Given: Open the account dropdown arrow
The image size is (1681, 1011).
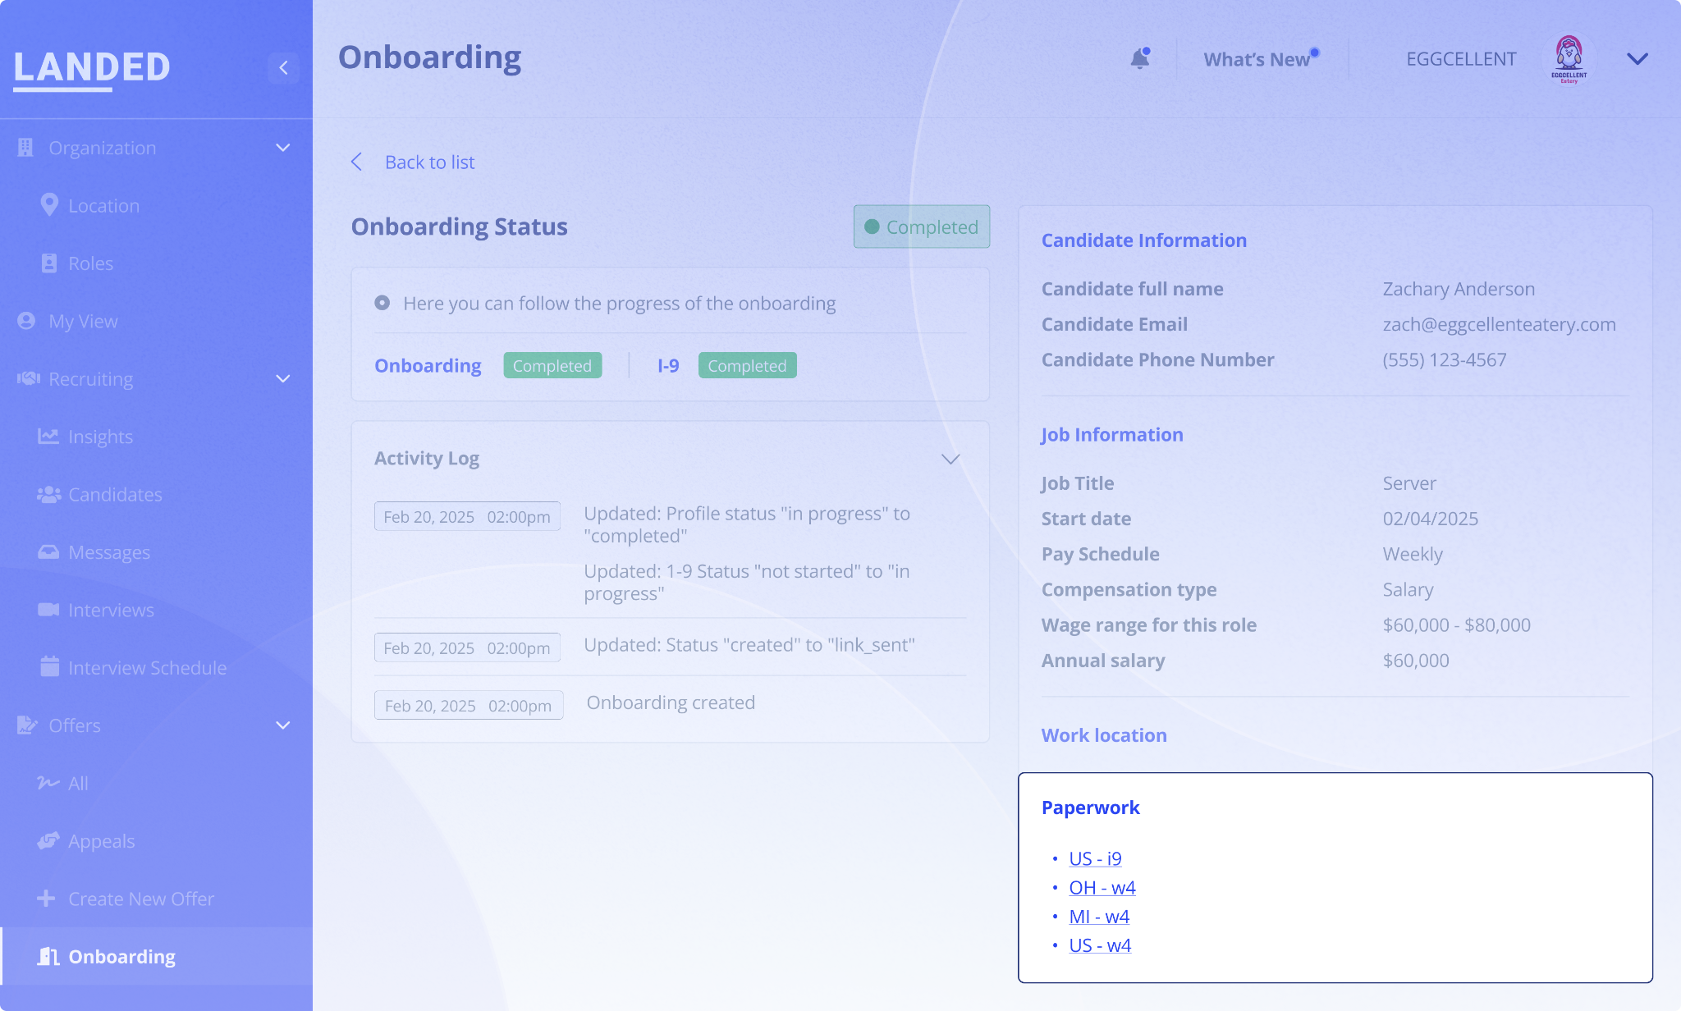Looking at the screenshot, I should [1637, 59].
